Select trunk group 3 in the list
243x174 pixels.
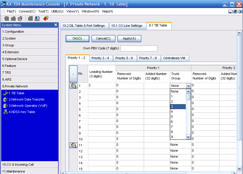tap(178, 106)
